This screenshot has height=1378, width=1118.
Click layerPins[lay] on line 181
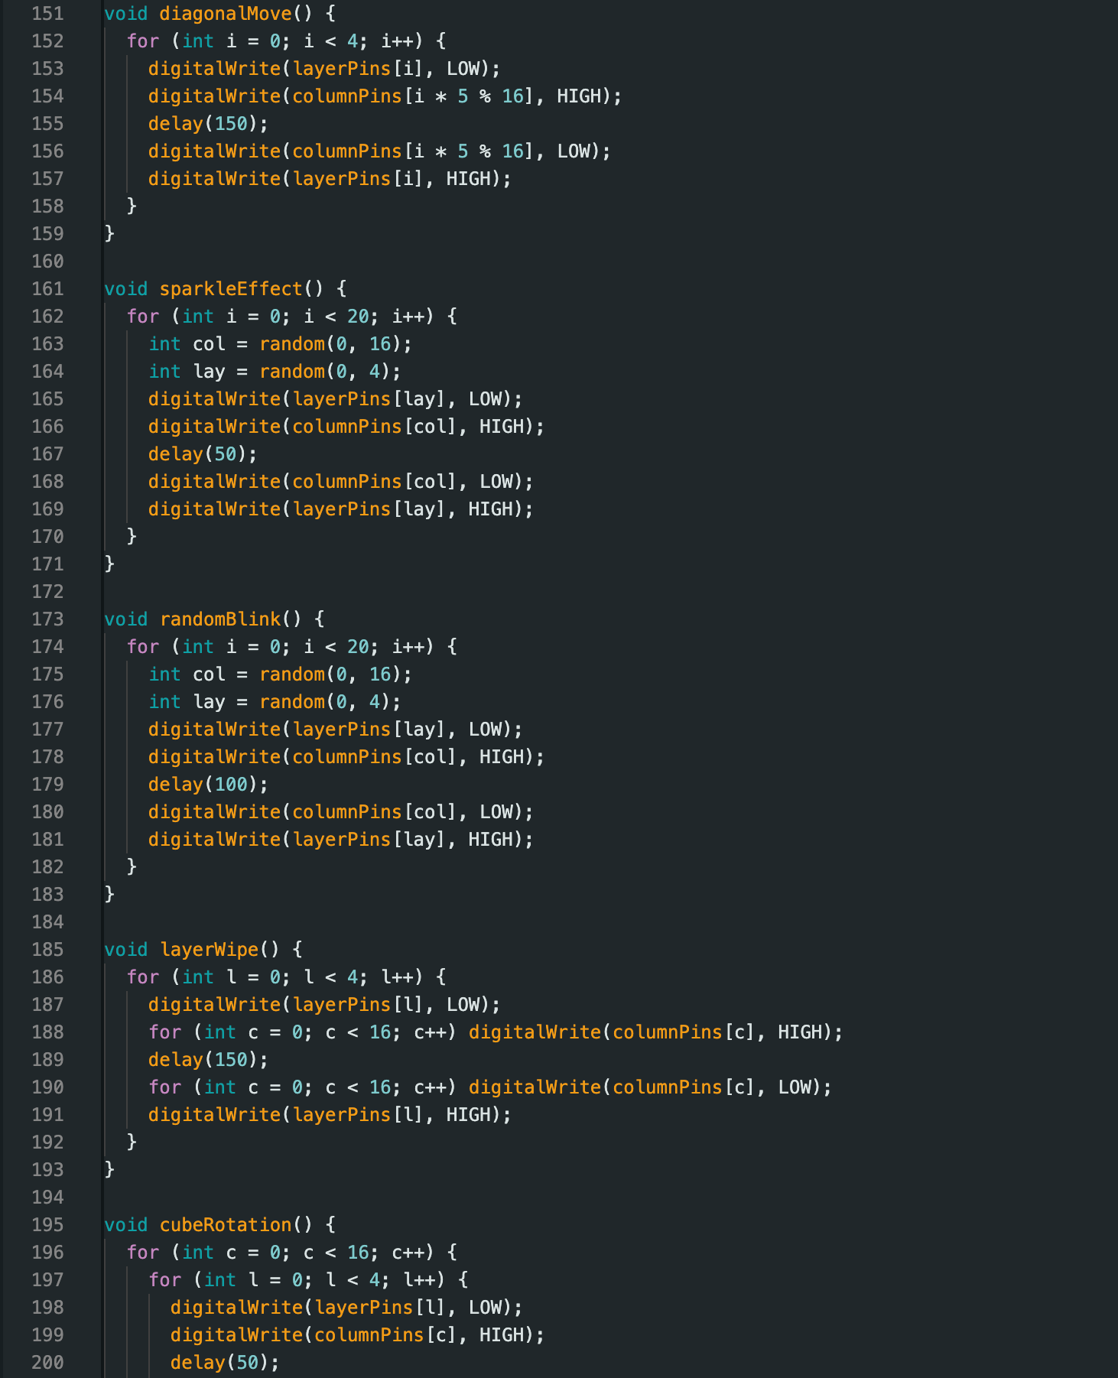(369, 840)
